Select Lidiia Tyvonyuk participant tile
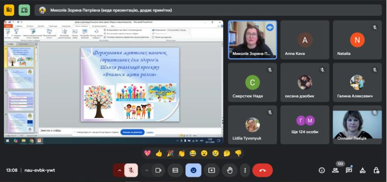 point(253,125)
